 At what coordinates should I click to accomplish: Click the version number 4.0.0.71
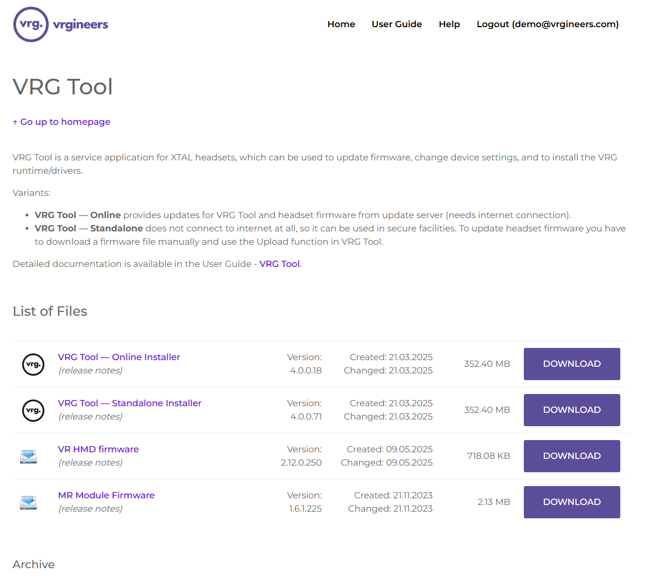(306, 416)
